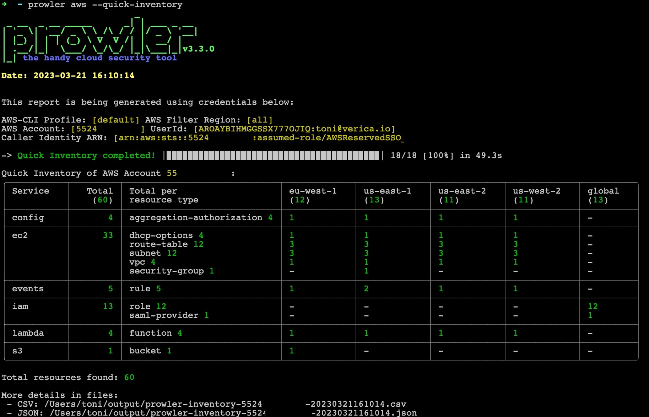649x417 pixels.
Task: Click the v3.3.0 version label
Action: pos(199,49)
